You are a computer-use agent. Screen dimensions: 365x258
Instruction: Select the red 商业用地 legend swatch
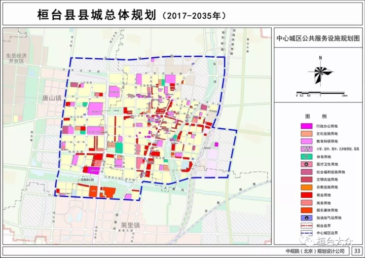(306, 194)
